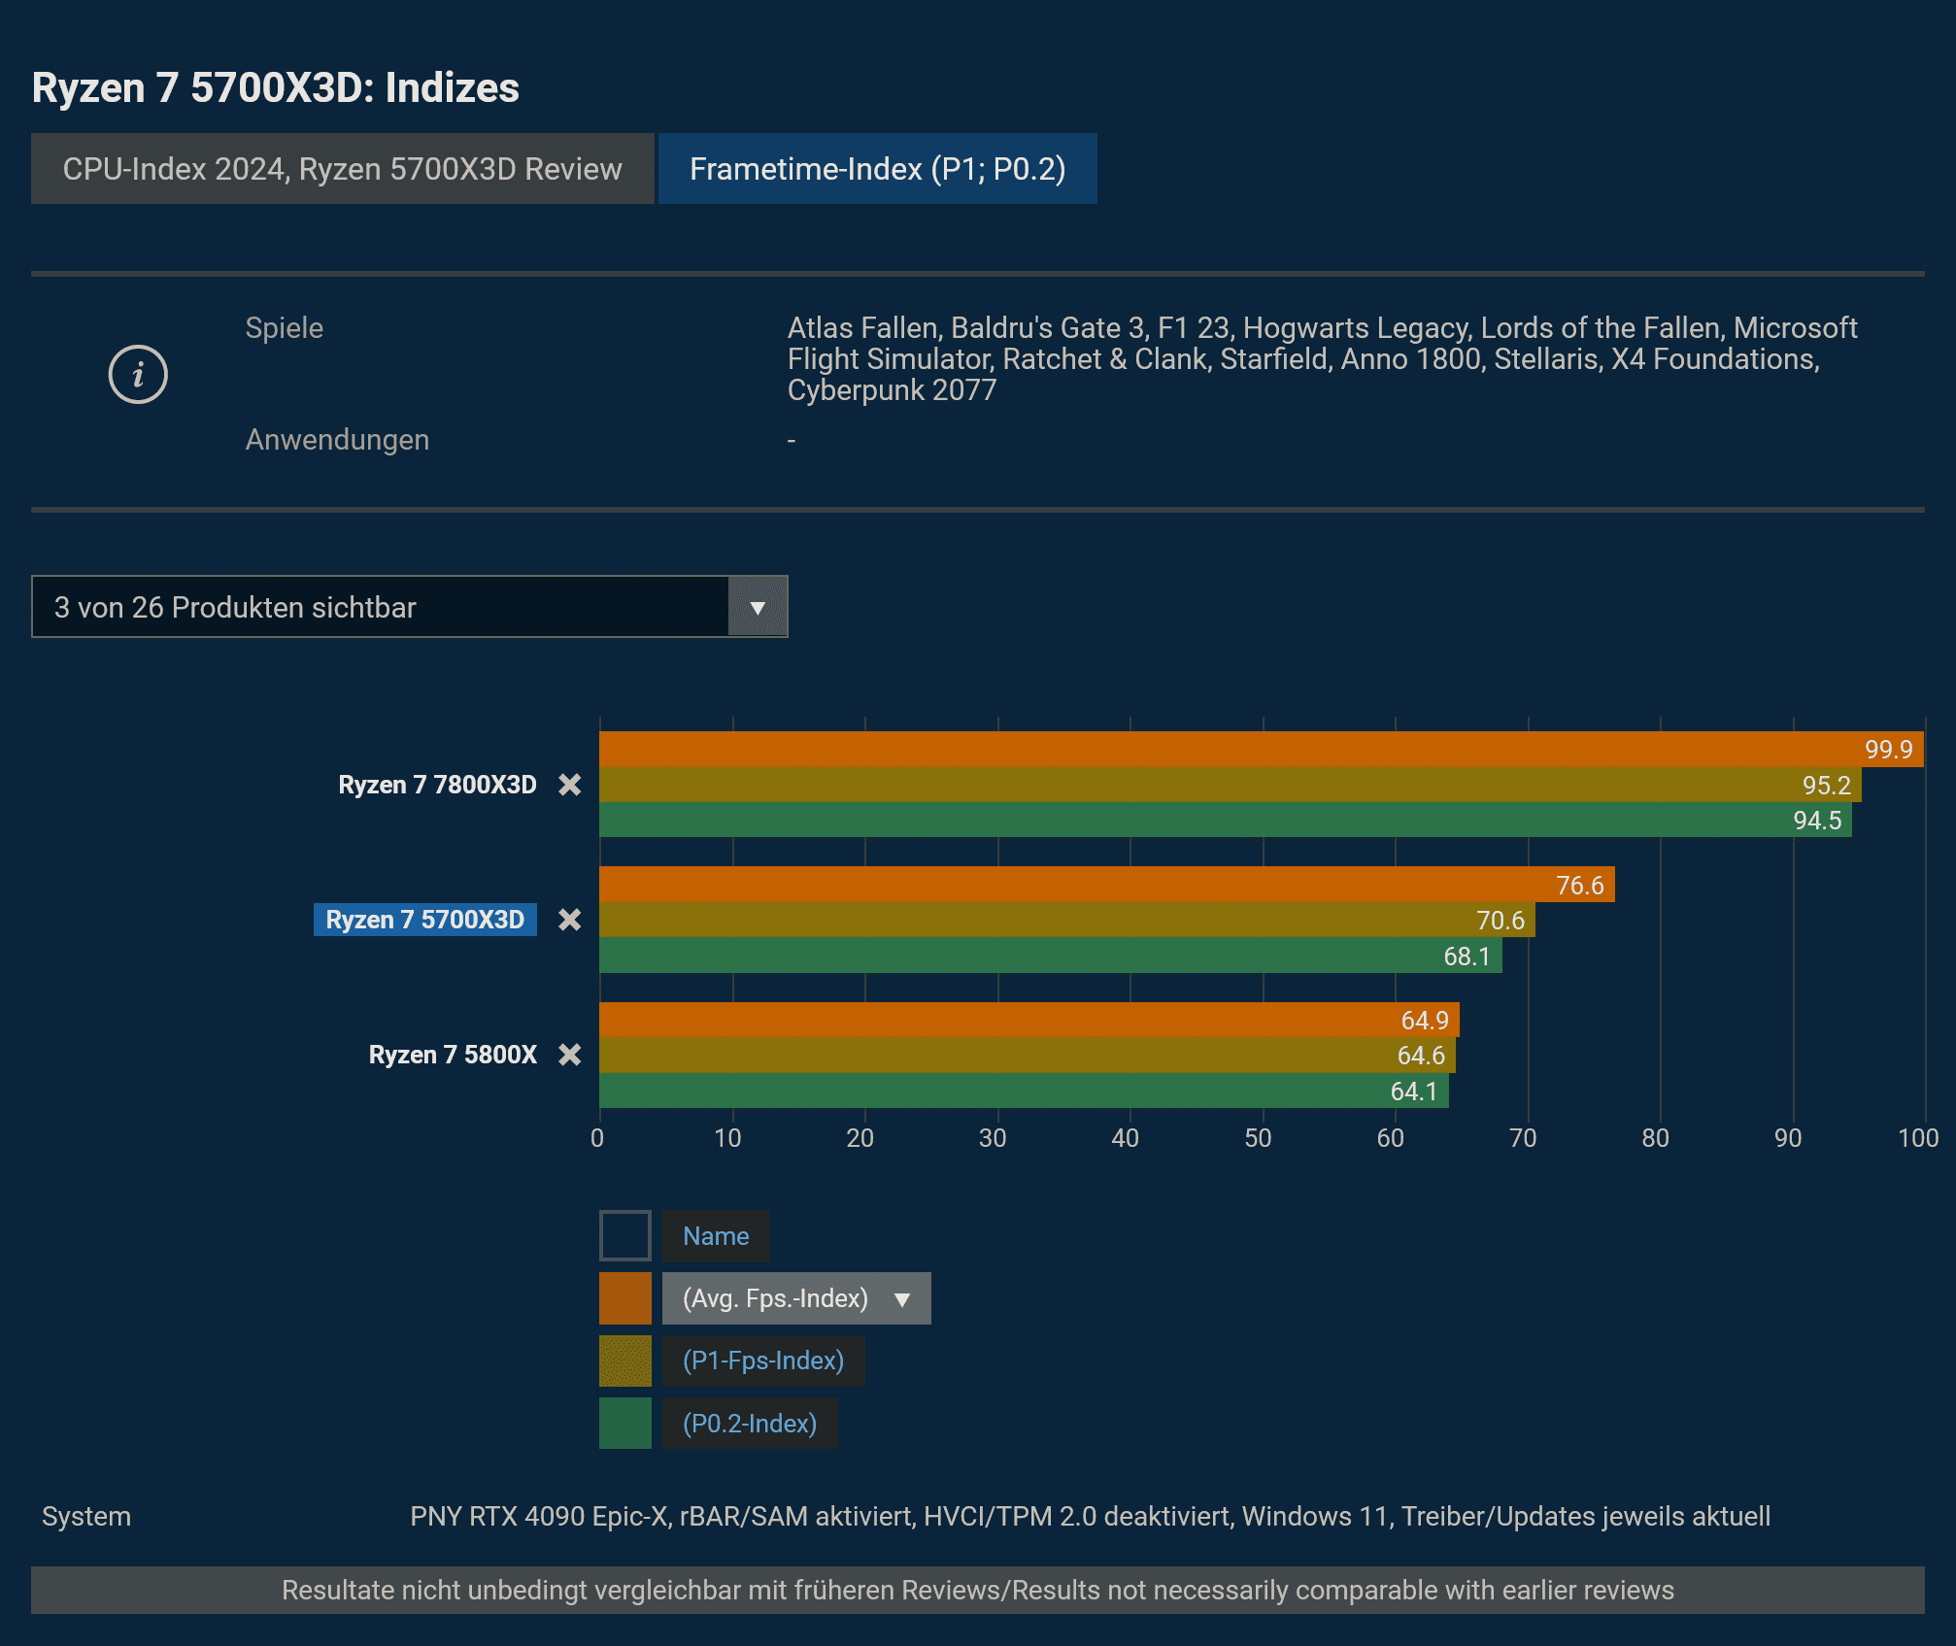Screen dimensions: 1956x1646
Task: Select the Ryzen 7 5700X3D highlighted label
Action: point(425,920)
